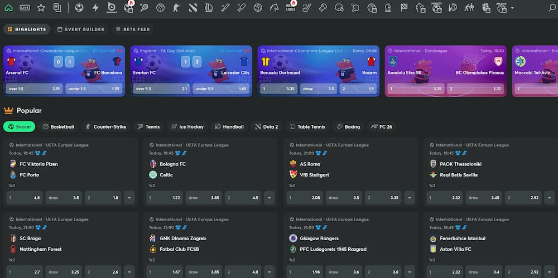Select the checkered racing flag icon
This screenshot has height=278, width=558.
(404, 8)
